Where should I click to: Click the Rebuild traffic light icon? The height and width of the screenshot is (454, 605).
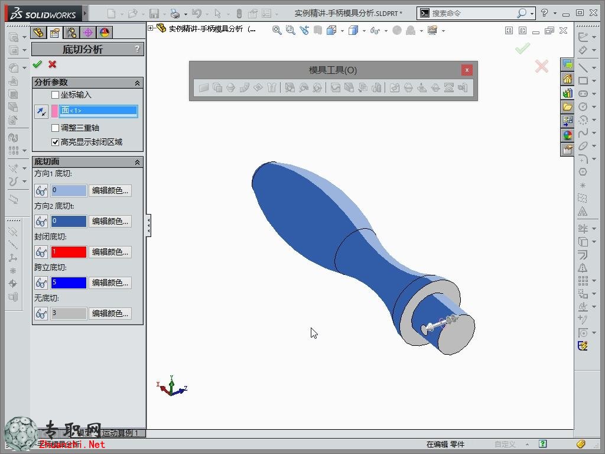tap(239, 14)
